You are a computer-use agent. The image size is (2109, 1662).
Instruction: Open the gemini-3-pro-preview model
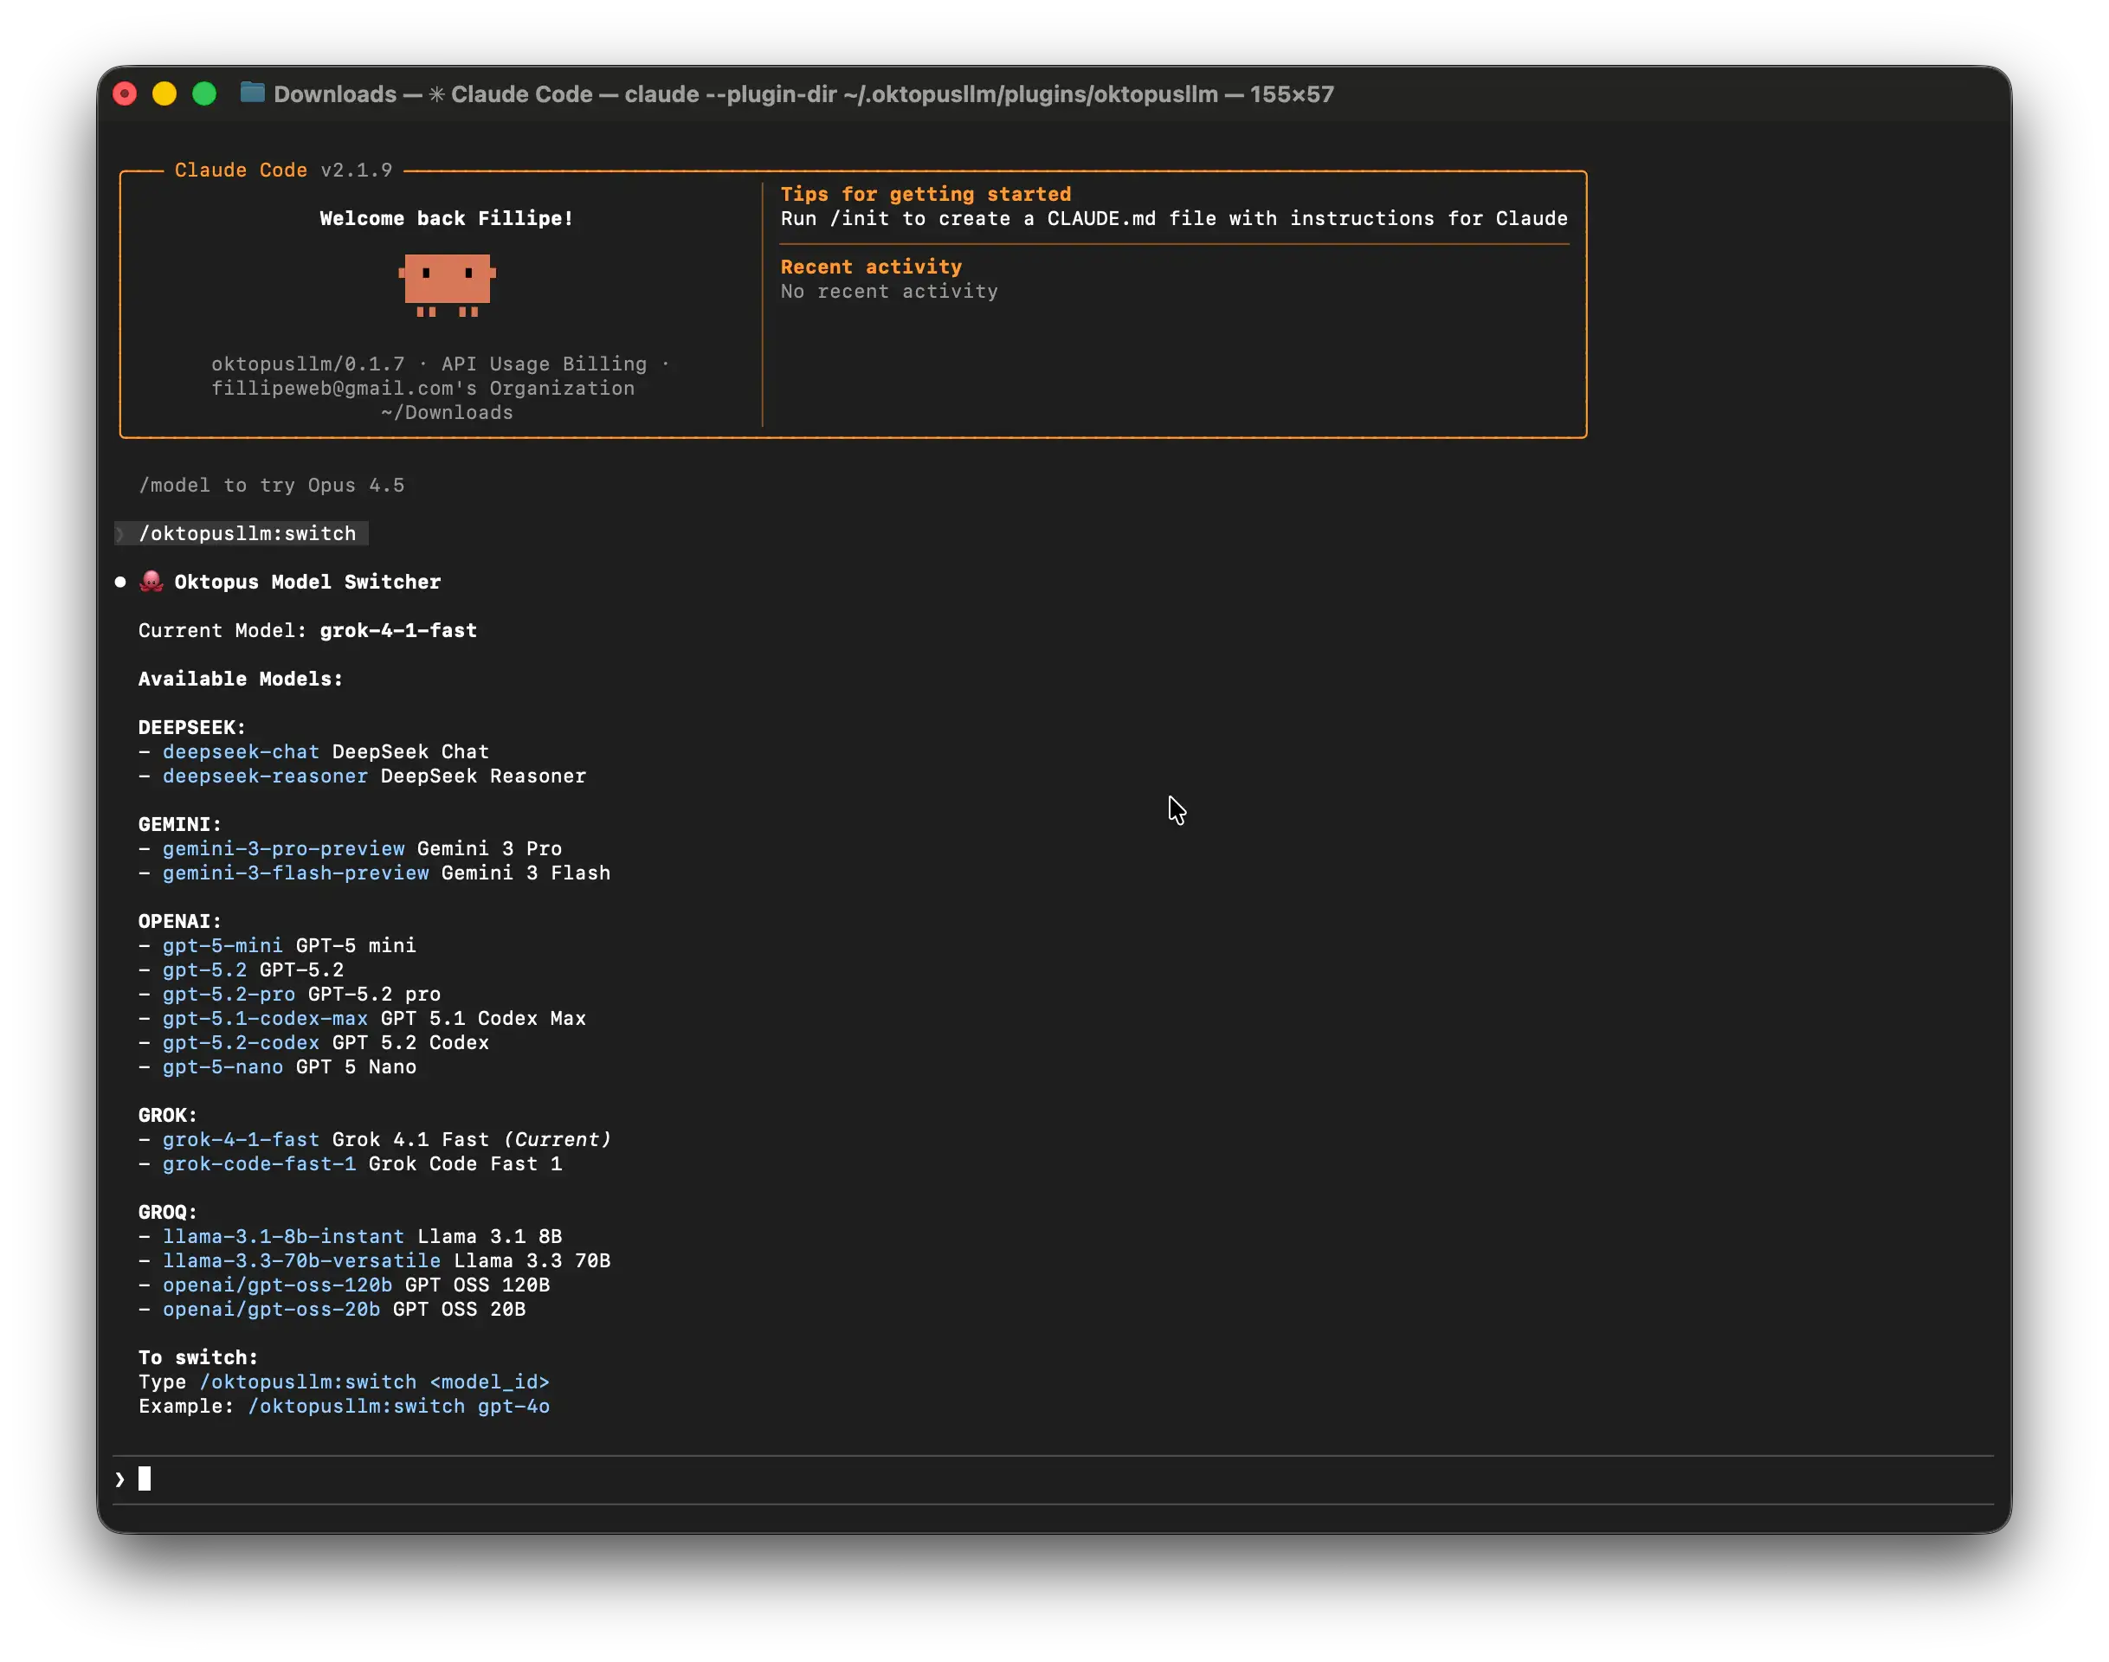click(x=282, y=848)
